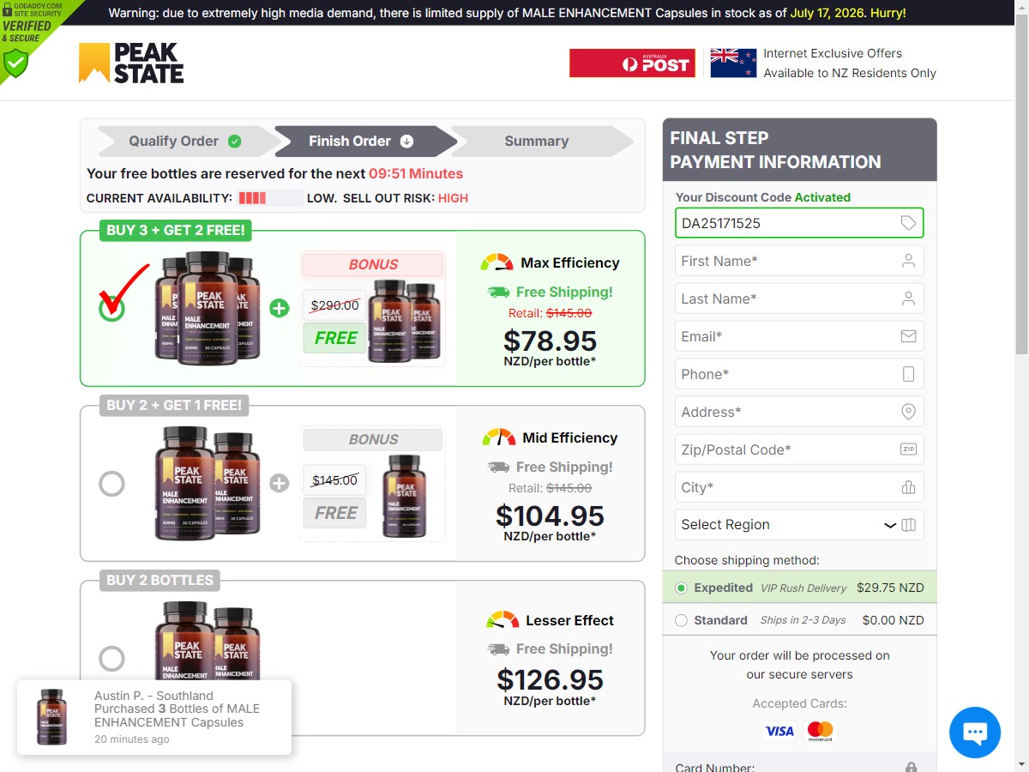
Task: Click the Australia Post logo
Action: tap(633, 63)
